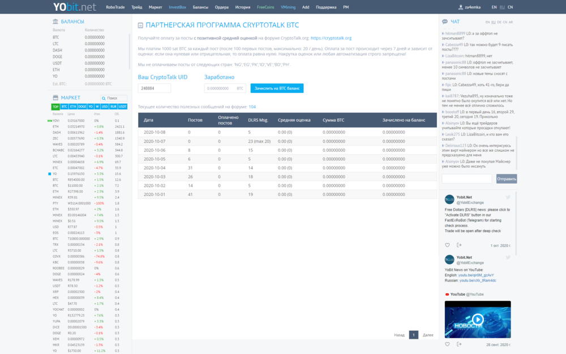This screenshot has width=566, height=354.
Task: Click the market Поиск search field
Action: point(114,98)
